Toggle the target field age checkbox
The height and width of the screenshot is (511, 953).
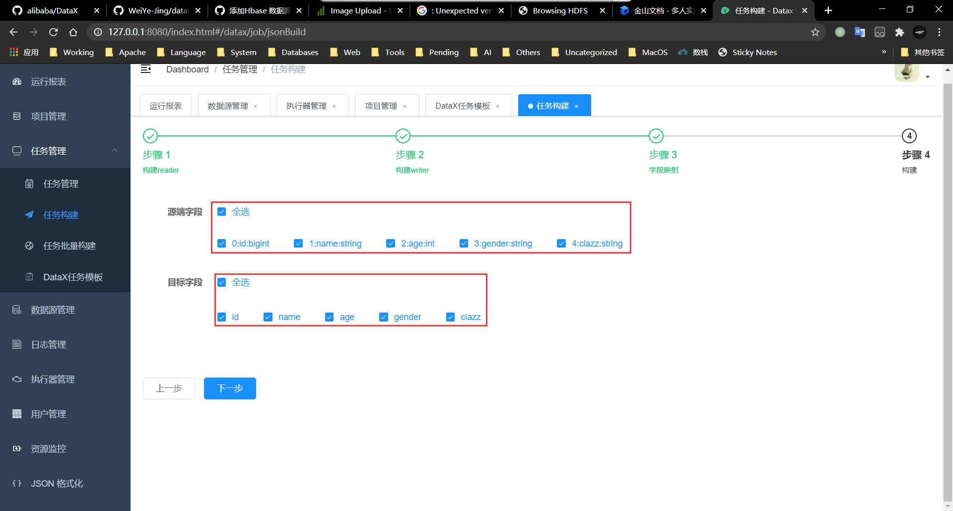(329, 317)
